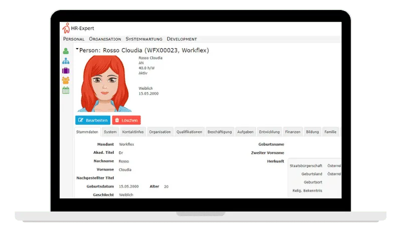Select the Beschäftigung tab
The width and height of the screenshot is (401, 231).
(220, 132)
